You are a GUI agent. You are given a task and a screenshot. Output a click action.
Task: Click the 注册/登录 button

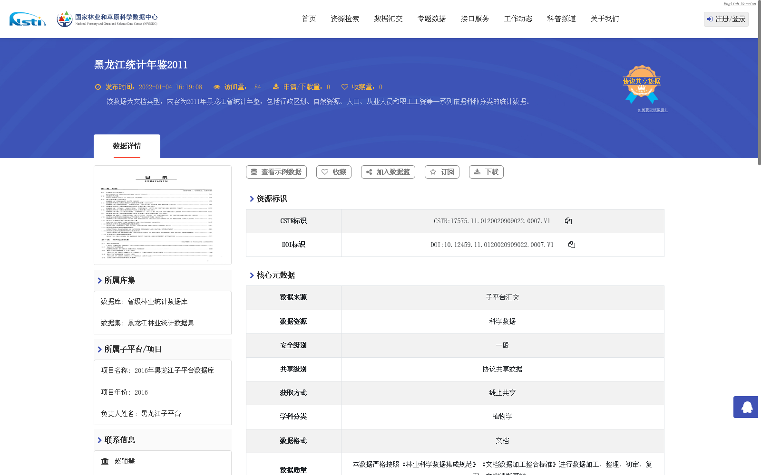point(725,19)
